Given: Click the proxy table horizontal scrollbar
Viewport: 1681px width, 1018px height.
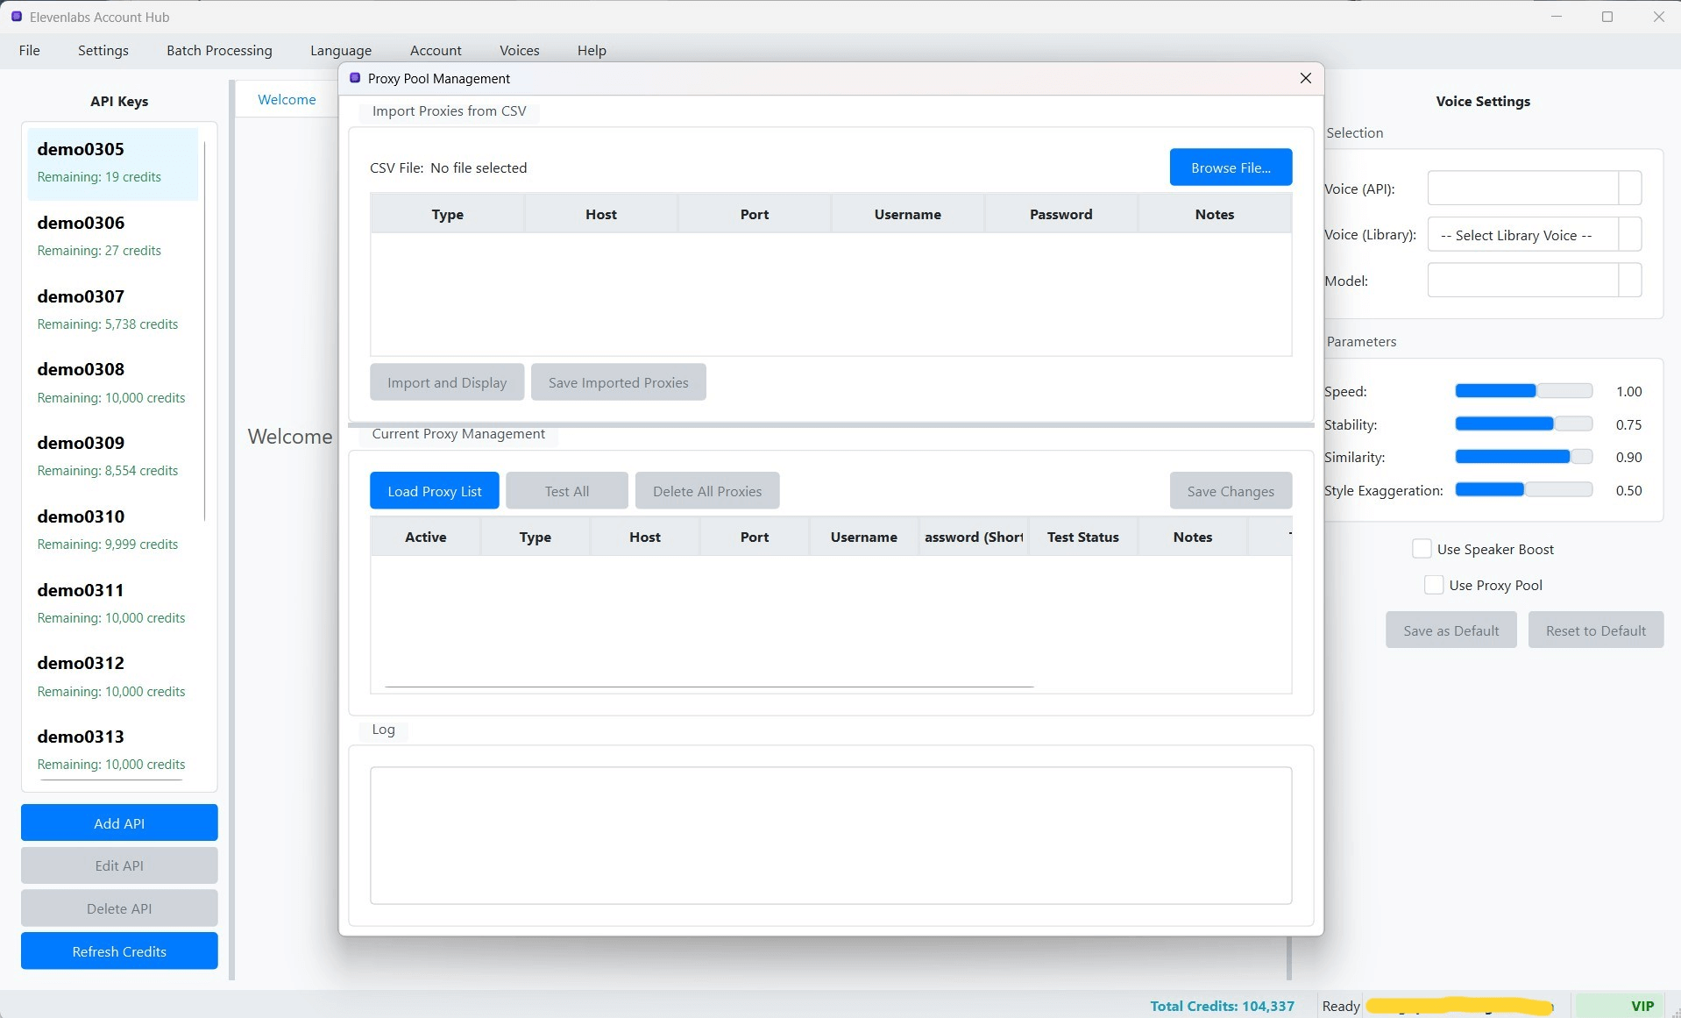Looking at the screenshot, I should point(709,687).
